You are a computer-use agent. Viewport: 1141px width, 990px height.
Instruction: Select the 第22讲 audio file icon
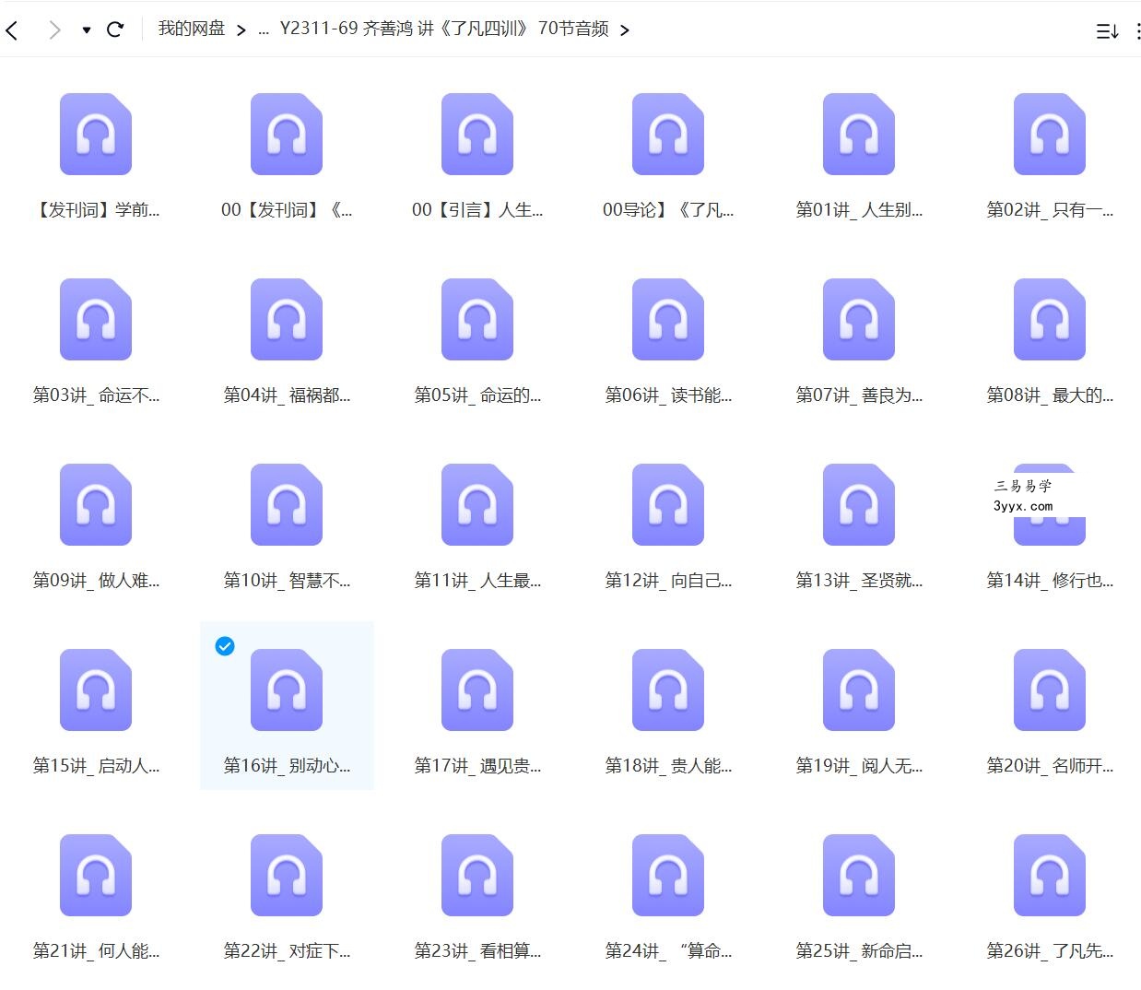[287, 875]
